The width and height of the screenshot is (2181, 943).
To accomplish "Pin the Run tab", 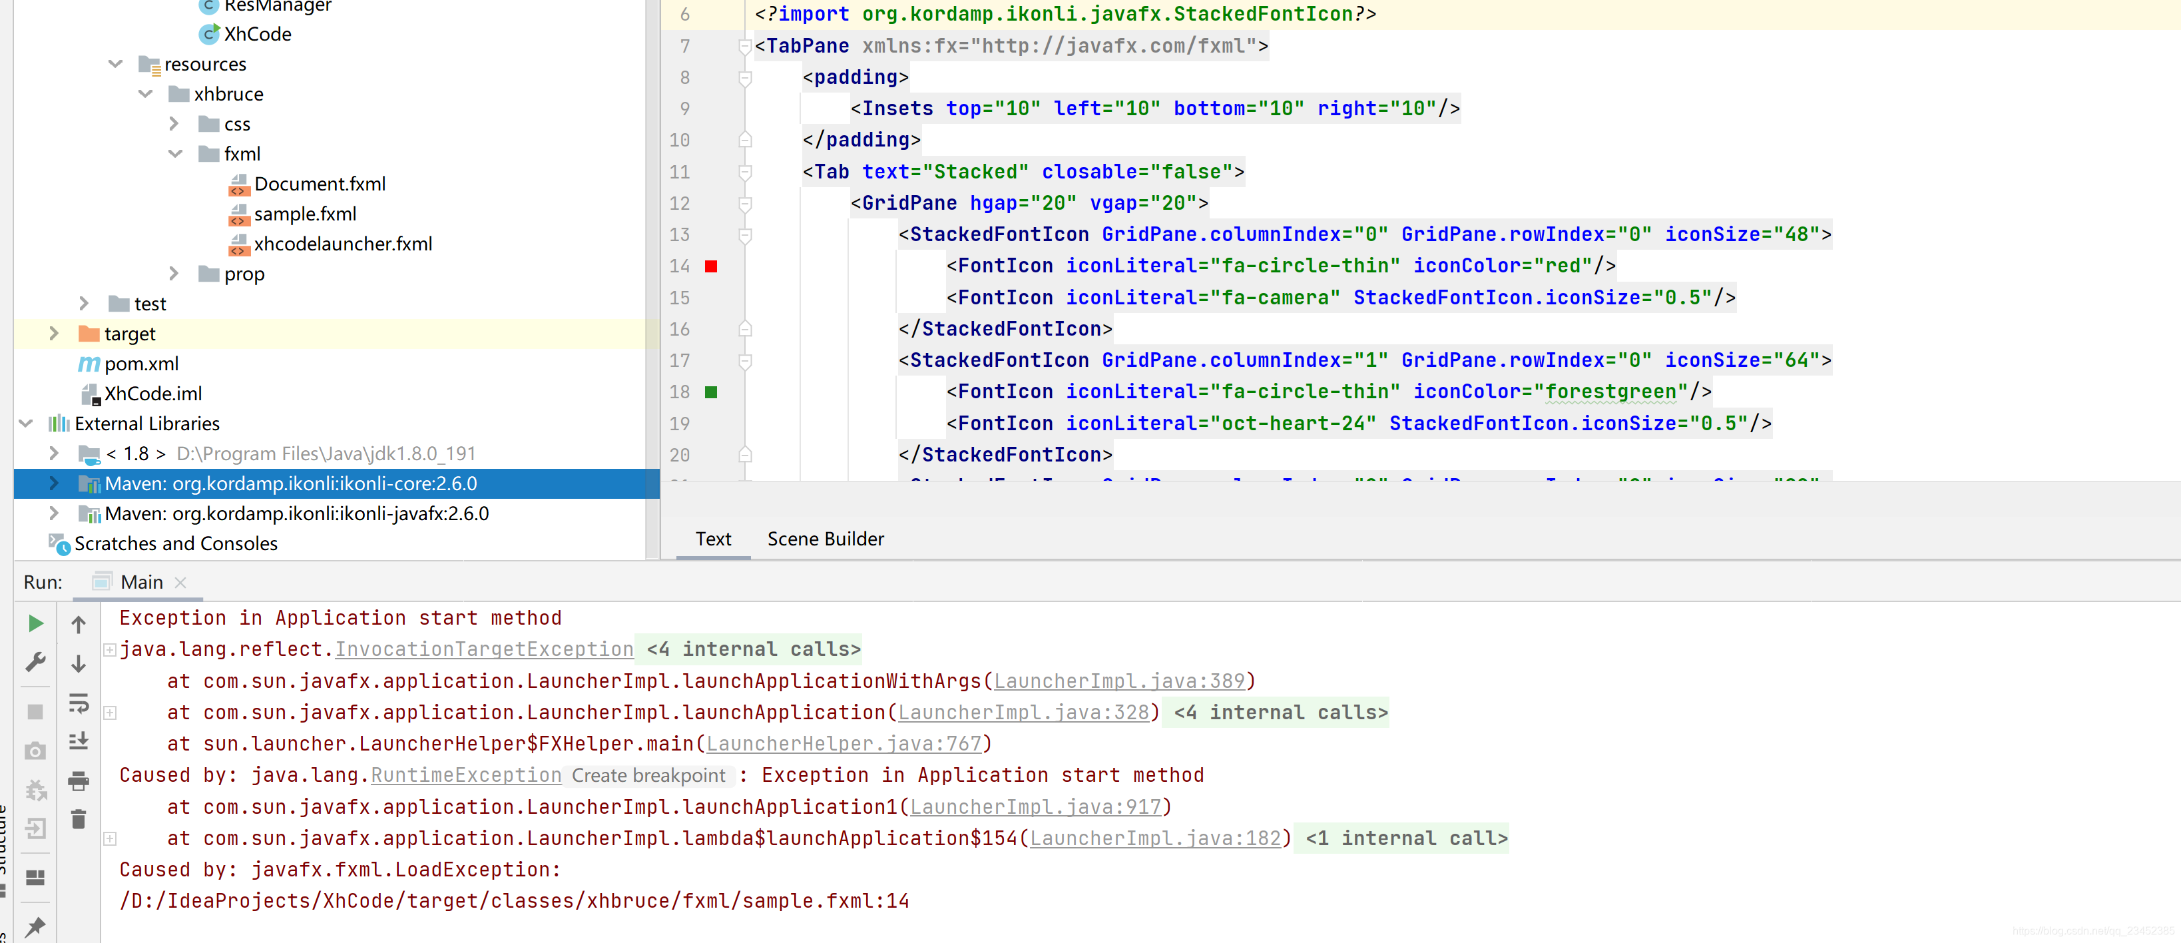I will tap(35, 926).
